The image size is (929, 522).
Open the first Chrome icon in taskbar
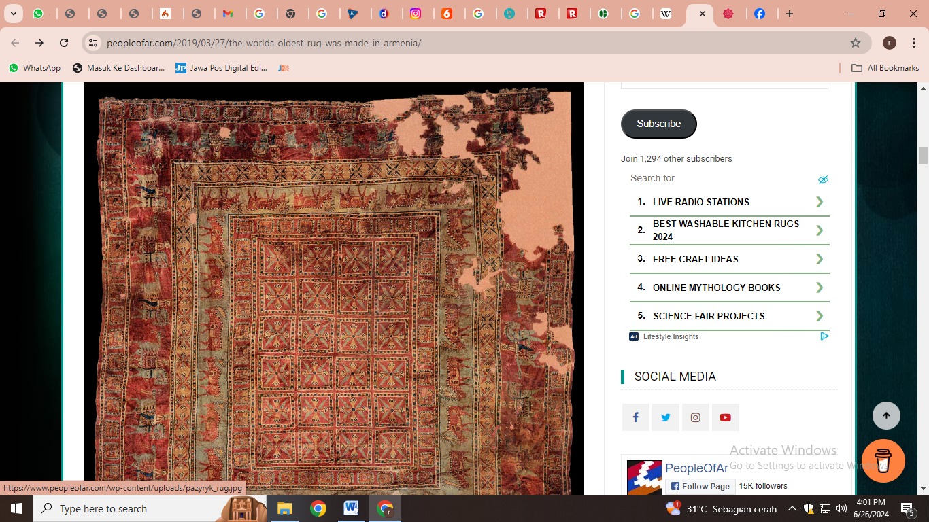pyautogui.click(x=318, y=508)
